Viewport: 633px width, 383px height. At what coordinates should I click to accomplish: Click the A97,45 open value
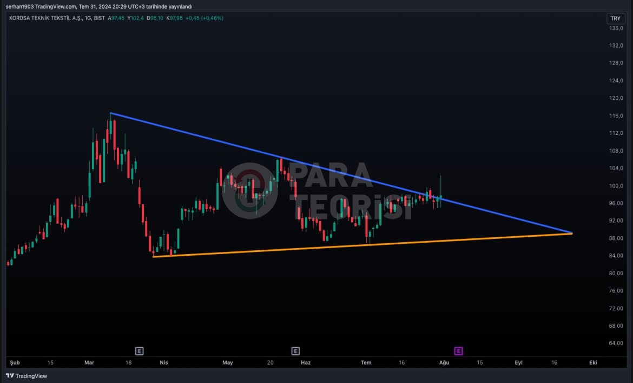(x=116, y=18)
